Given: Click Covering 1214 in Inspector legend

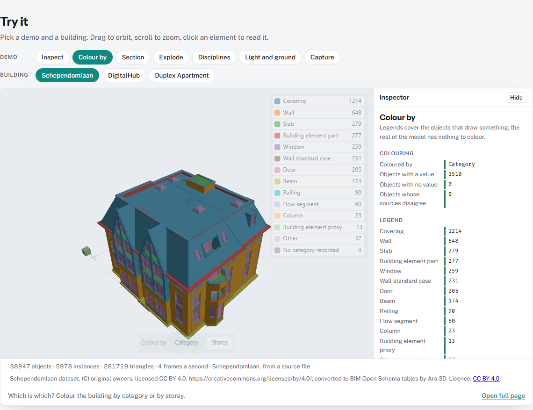Looking at the screenshot, I should [454, 231].
